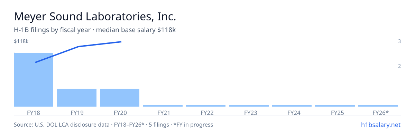This screenshot has width=415, height=138.
Task: Open the h1bsalary.net link
Action: click(380, 125)
